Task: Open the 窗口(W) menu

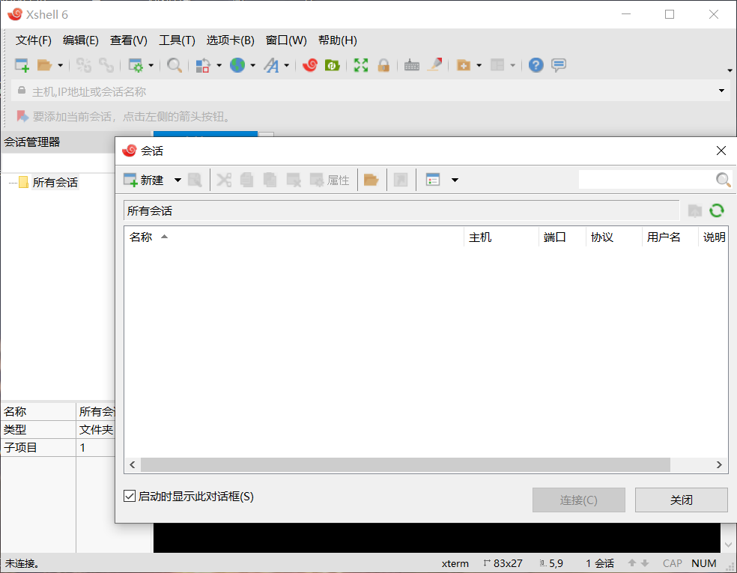Action: tap(286, 40)
